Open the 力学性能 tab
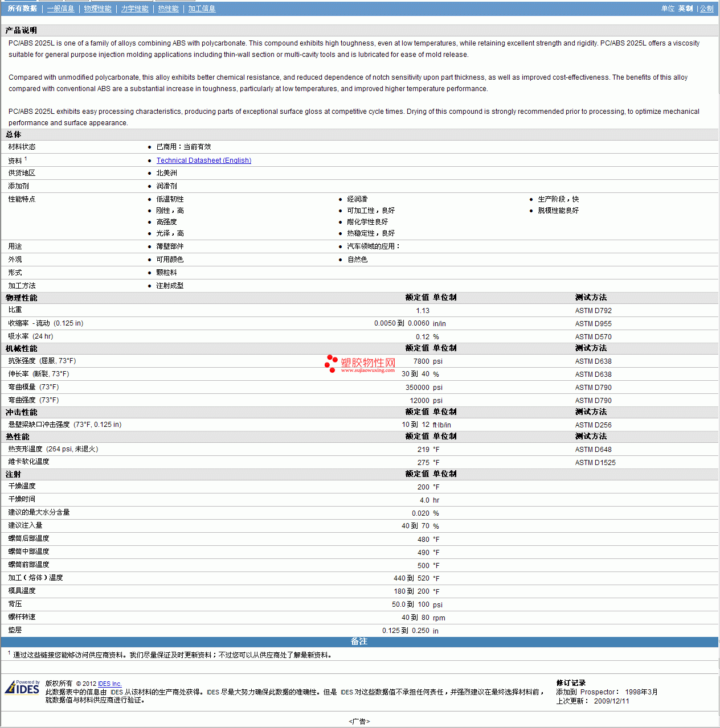 click(134, 9)
